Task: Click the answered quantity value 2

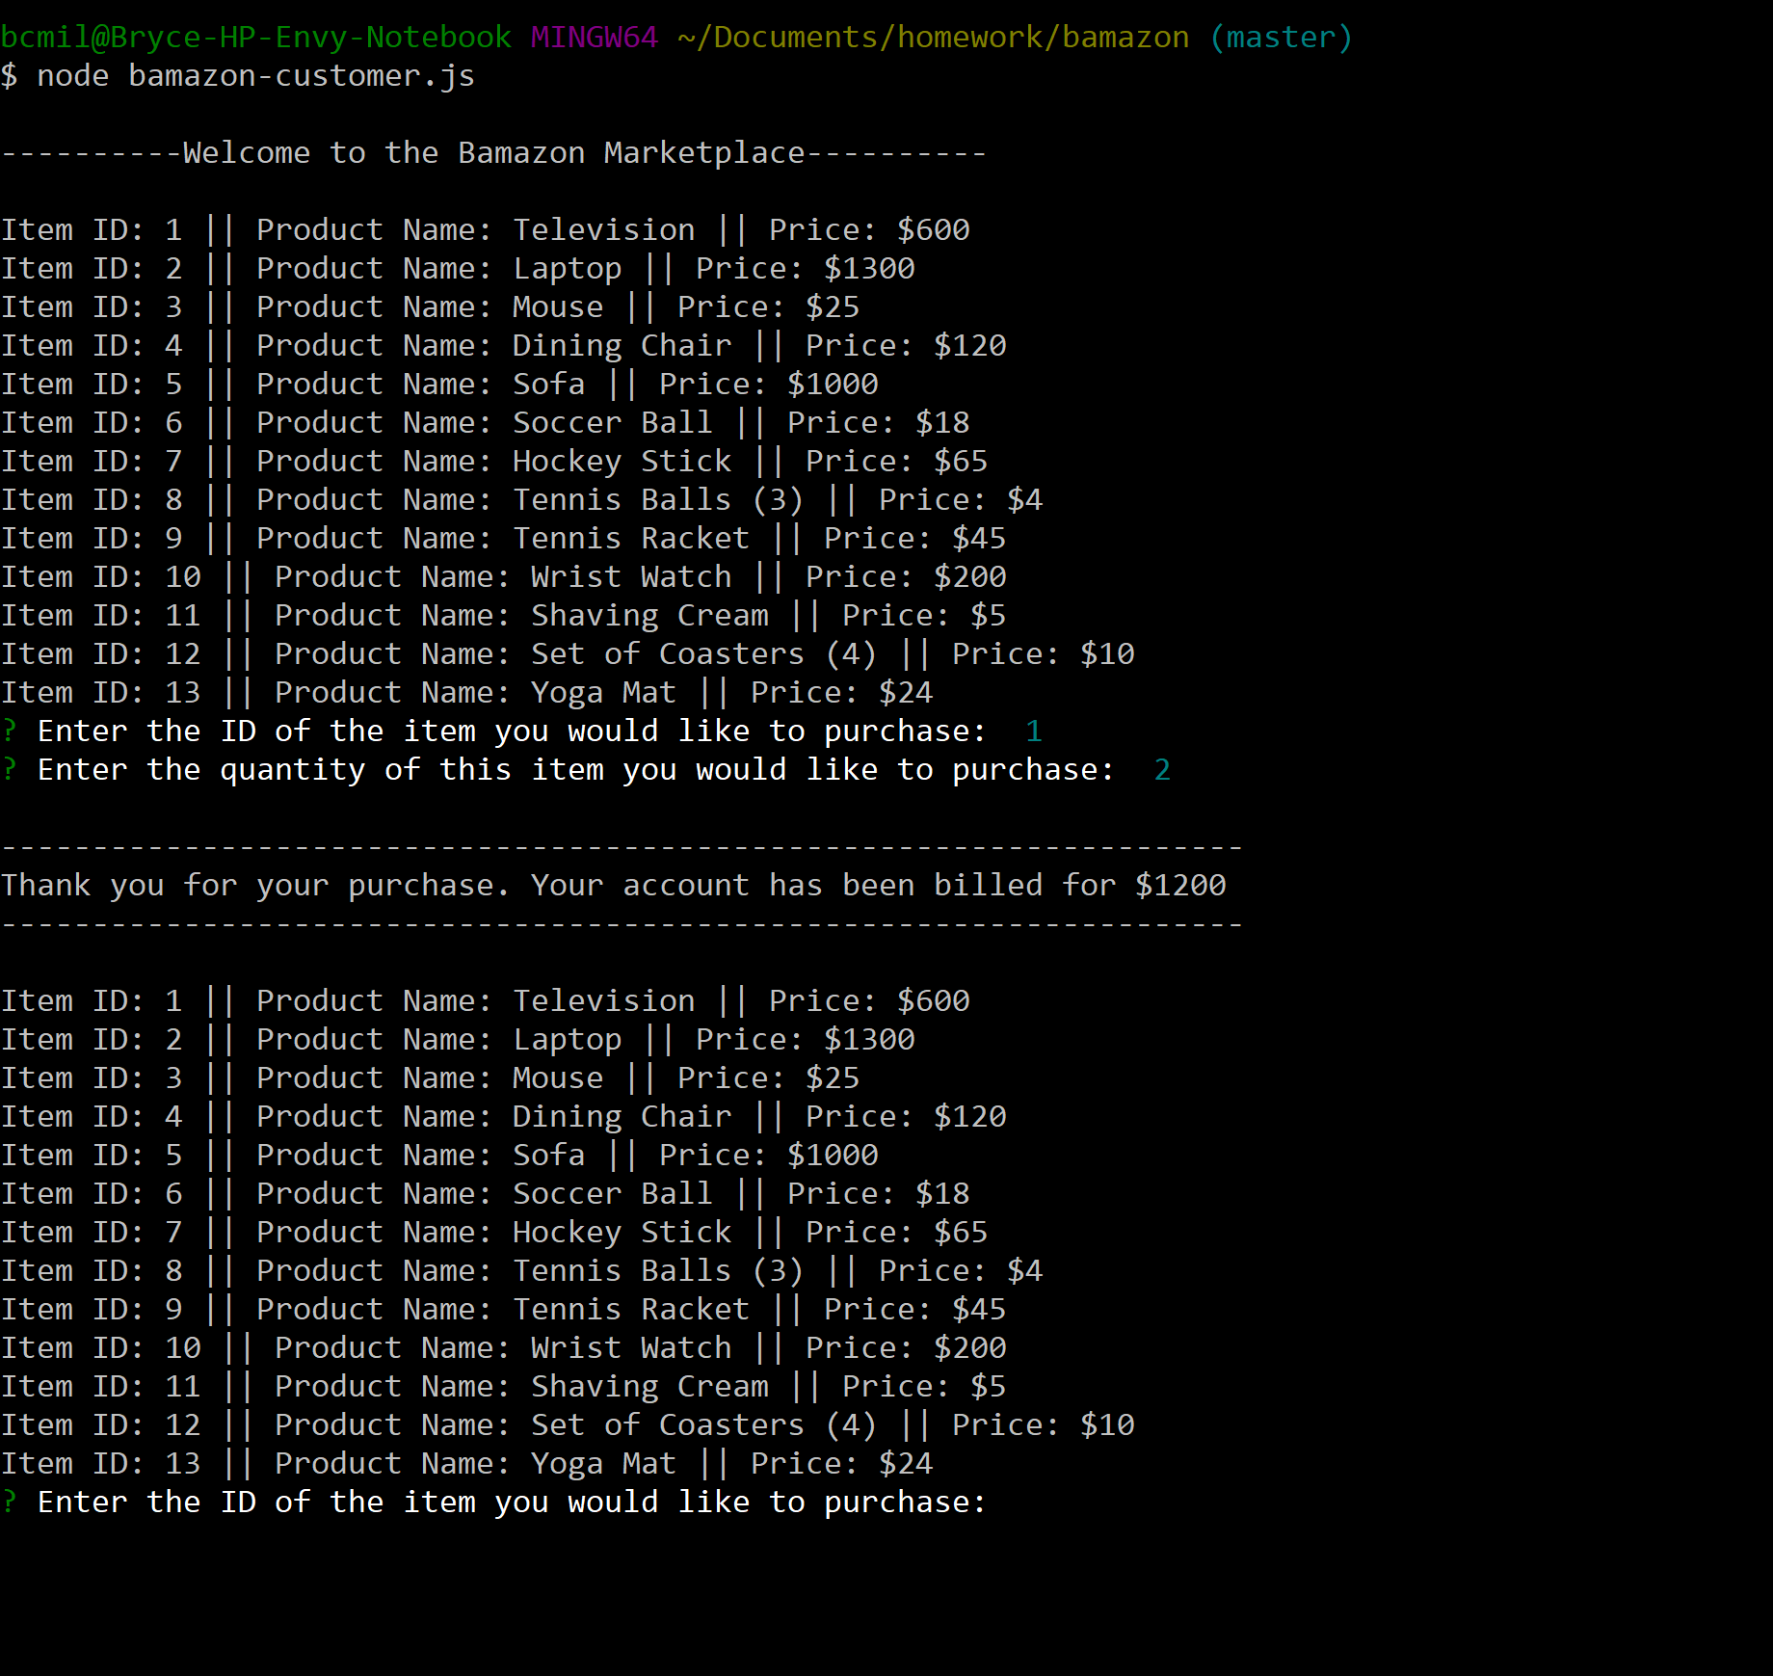Action: [x=1162, y=770]
